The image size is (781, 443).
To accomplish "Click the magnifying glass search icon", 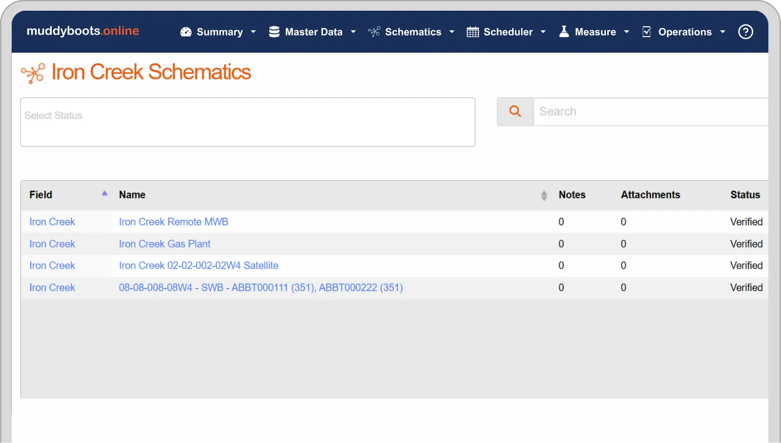I will (x=515, y=112).
